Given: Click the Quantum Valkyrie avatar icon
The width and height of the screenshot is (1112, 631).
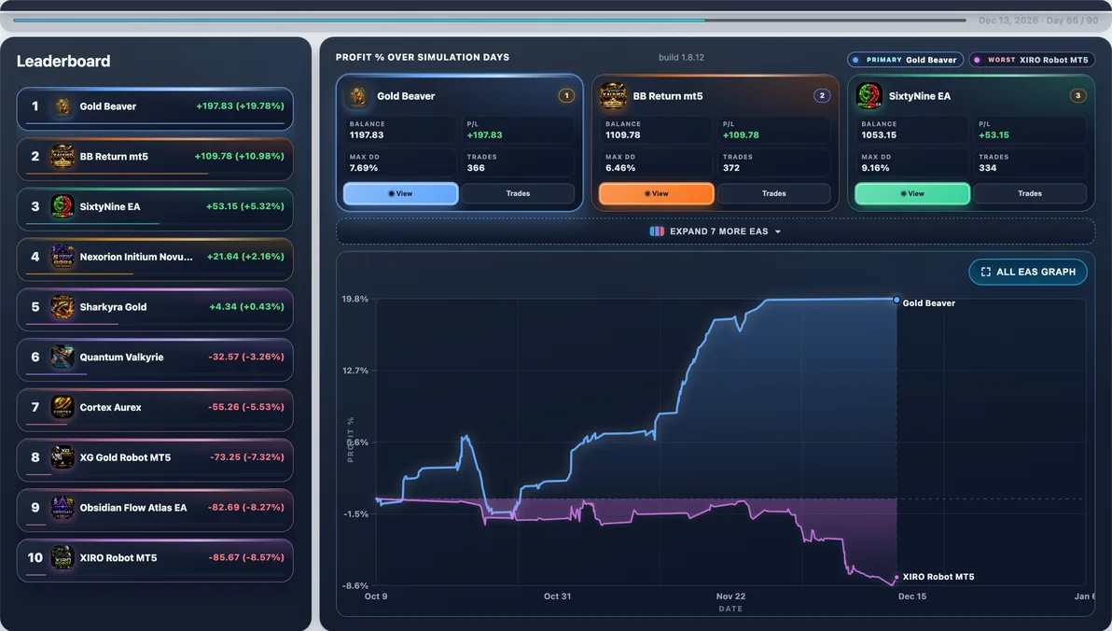Looking at the screenshot, I should click(63, 357).
